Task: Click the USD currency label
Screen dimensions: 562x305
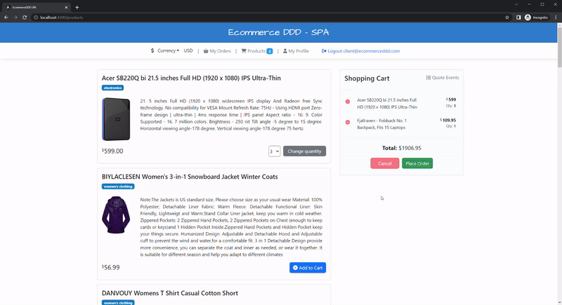Action: pos(188,50)
